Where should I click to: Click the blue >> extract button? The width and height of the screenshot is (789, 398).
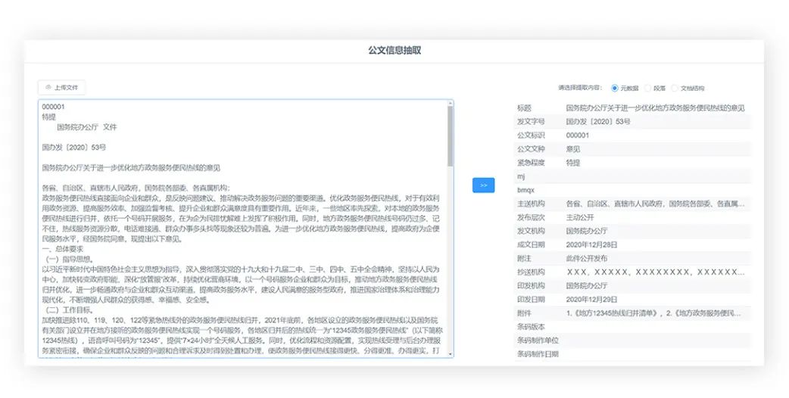point(483,185)
